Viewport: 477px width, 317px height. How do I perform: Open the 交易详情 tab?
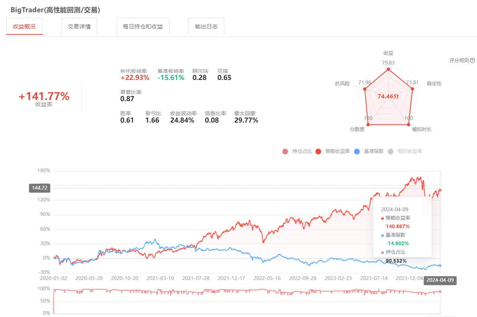pyautogui.click(x=79, y=27)
